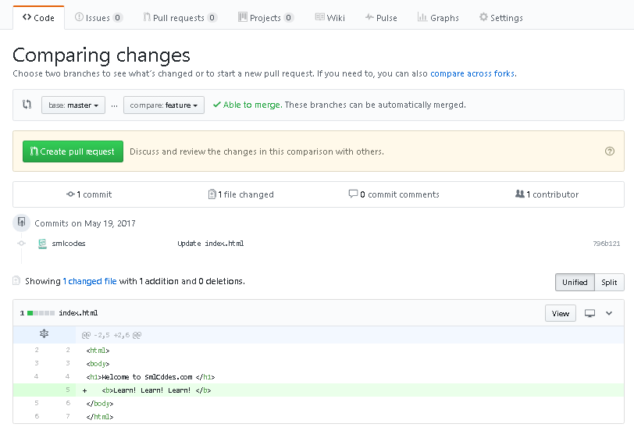Open the Issues tab
This screenshot has width=634, height=431.
click(98, 18)
